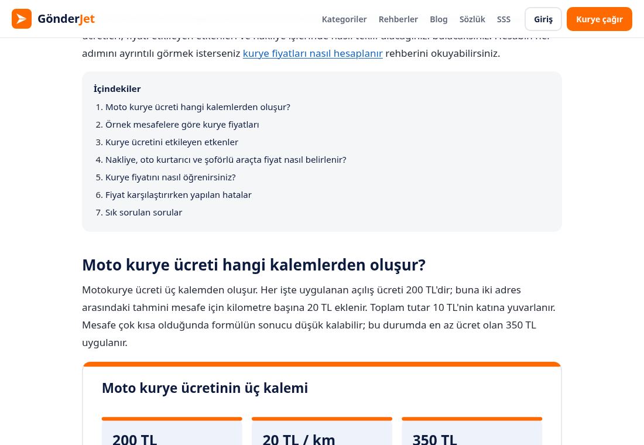The width and height of the screenshot is (644, 445).
Task: Open the Nakliye, oto kurtarıcı ve şoförlü araçta entry
Action: point(226,160)
